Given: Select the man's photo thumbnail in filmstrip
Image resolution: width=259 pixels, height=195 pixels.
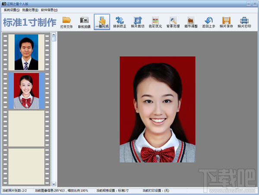Looking at the screenshot, I should pos(26,52).
